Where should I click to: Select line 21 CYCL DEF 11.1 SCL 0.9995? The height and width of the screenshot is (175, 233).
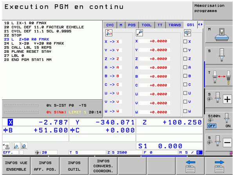point(38,31)
